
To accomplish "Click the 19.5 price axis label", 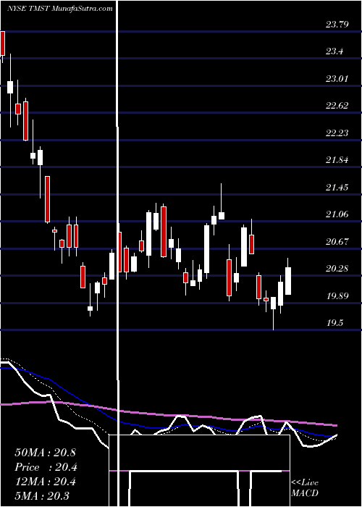I will tap(334, 323).
